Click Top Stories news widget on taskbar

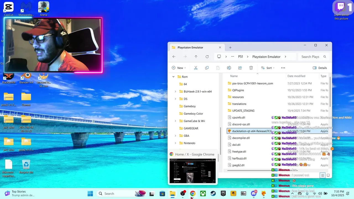click(19, 193)
